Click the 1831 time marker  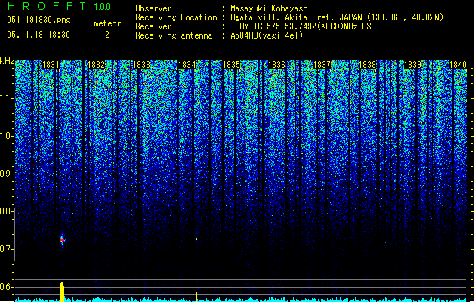point(51,65)
